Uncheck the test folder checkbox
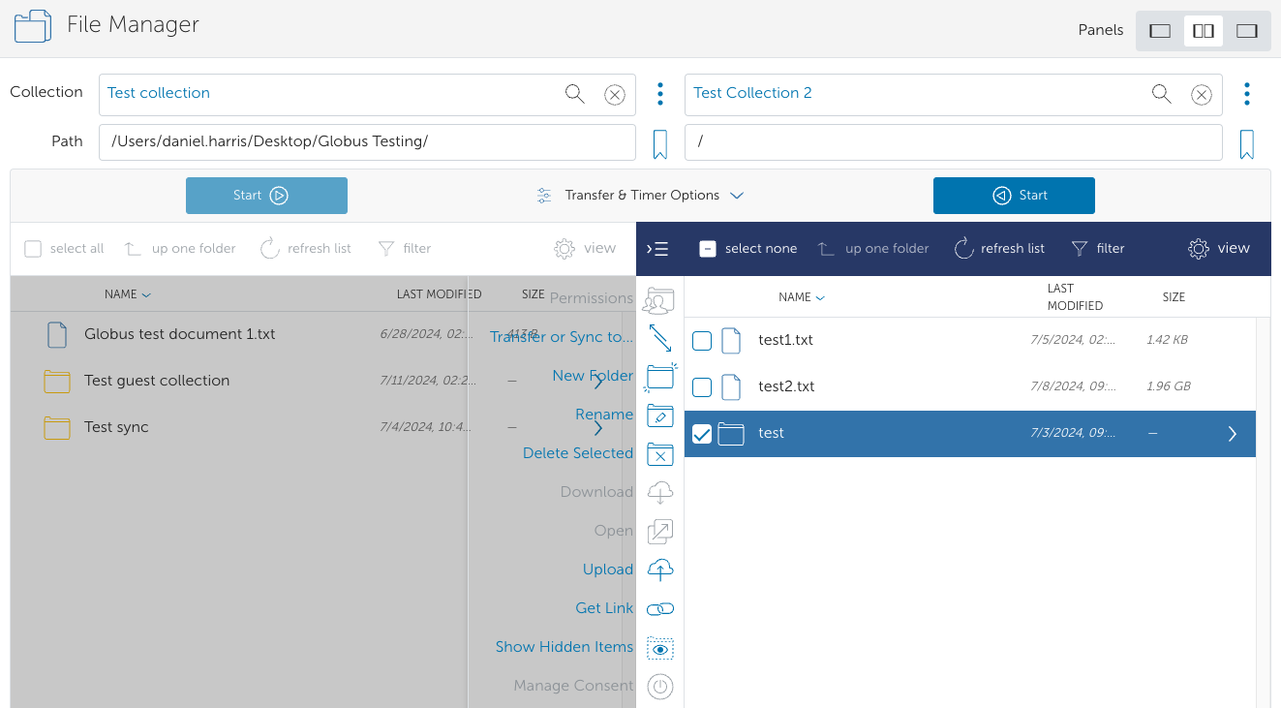Image resolution: width=1281 pixels, height=708 pixels. pyautogui.click(x=702, y=434)
